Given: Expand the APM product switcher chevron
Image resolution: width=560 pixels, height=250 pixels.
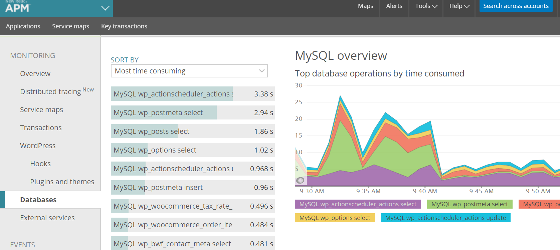Looking at the screenshot, I should point(105,8).
